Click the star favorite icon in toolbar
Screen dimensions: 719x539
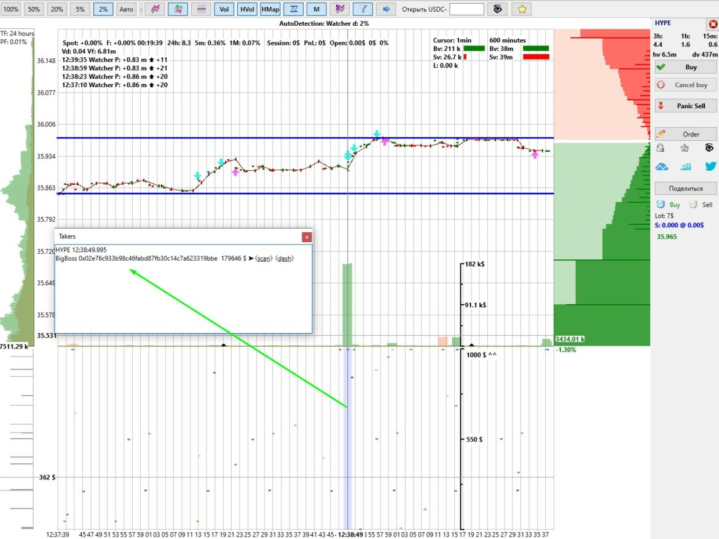pyautogui.click(x=521, y=9)
